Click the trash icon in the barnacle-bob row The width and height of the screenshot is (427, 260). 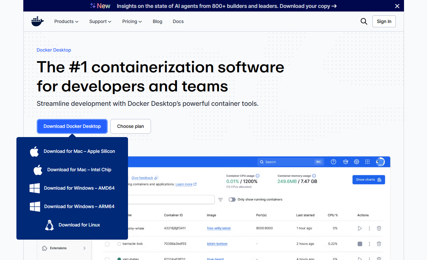[379, 244]
